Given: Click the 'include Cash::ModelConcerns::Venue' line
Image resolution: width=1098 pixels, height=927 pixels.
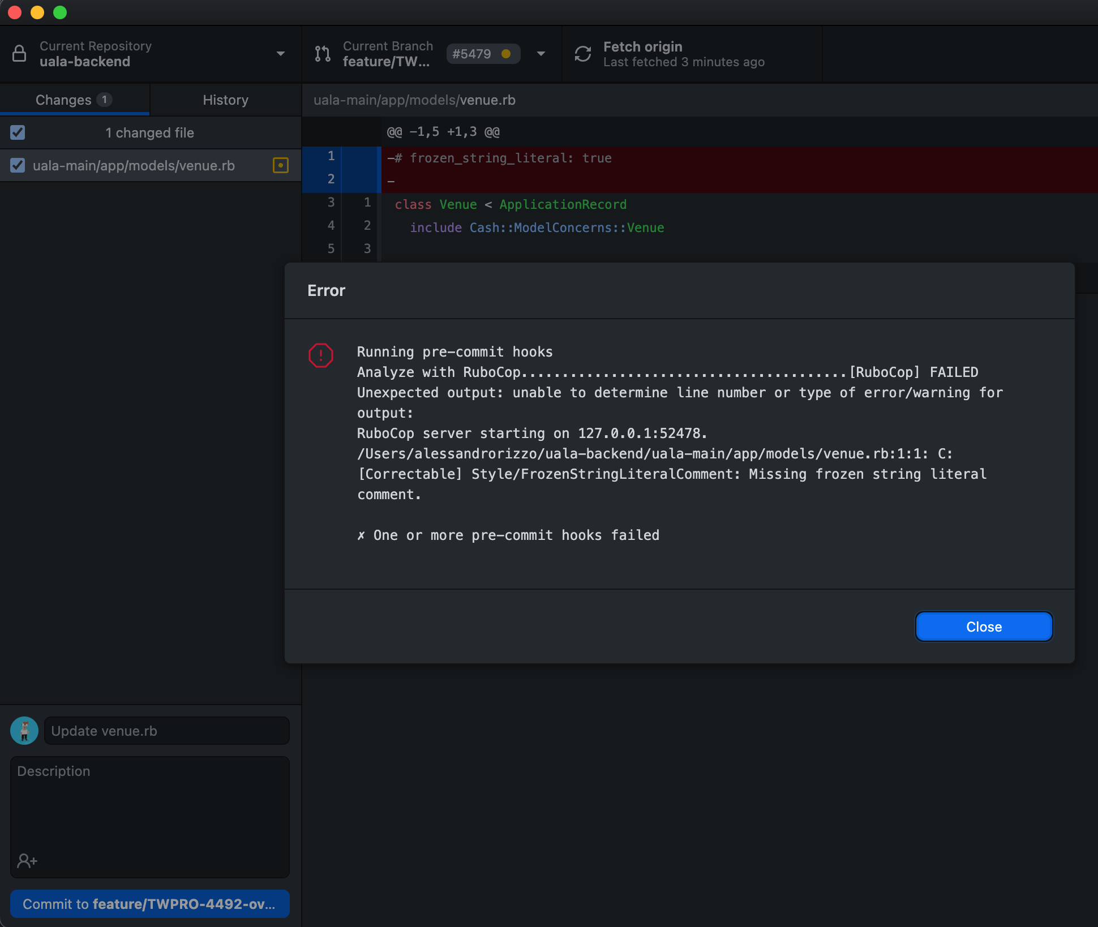Looking at the screenshot, I should (537, 228).
